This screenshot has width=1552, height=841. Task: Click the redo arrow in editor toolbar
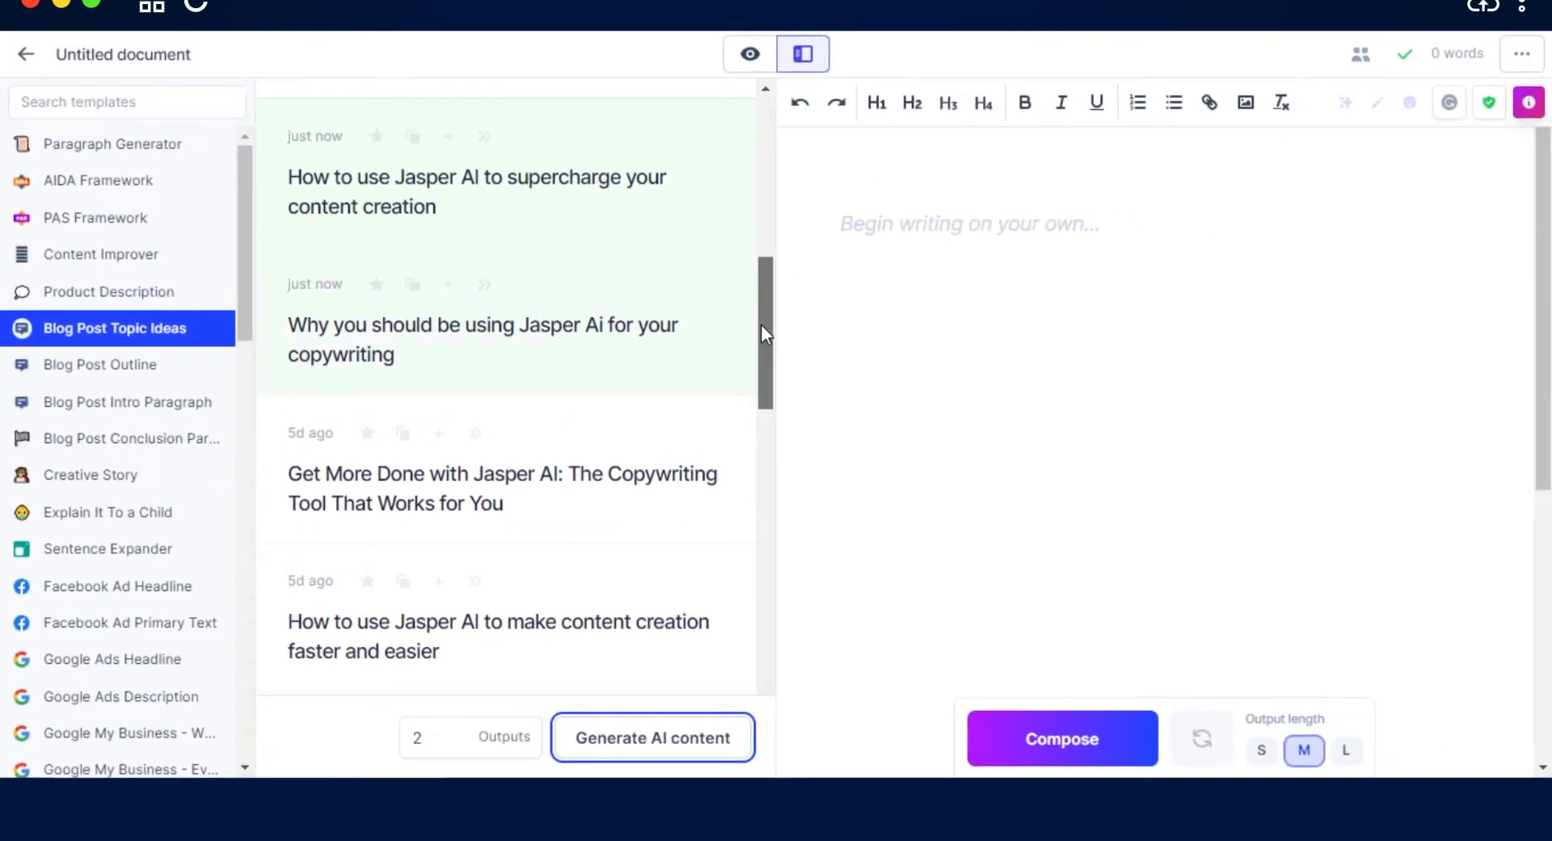tap(836, 103)
